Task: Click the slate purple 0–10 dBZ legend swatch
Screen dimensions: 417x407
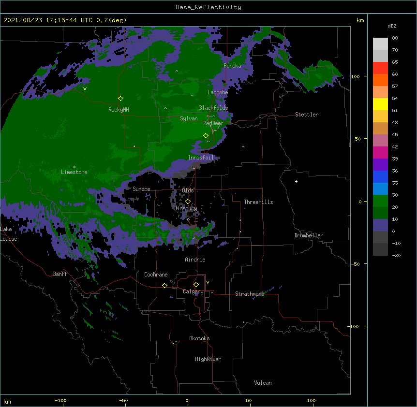Action: (380, 225)
